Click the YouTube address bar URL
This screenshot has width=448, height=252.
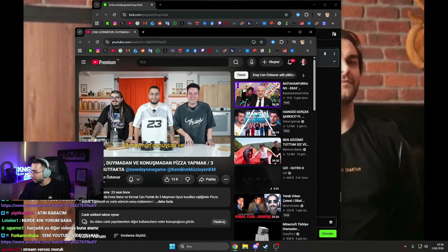point(139,42)
